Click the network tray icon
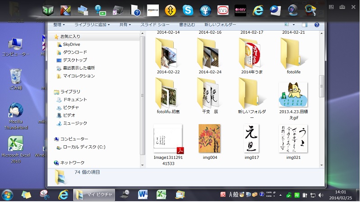Screen dimensions: 361x202 (x=313, y=195)
